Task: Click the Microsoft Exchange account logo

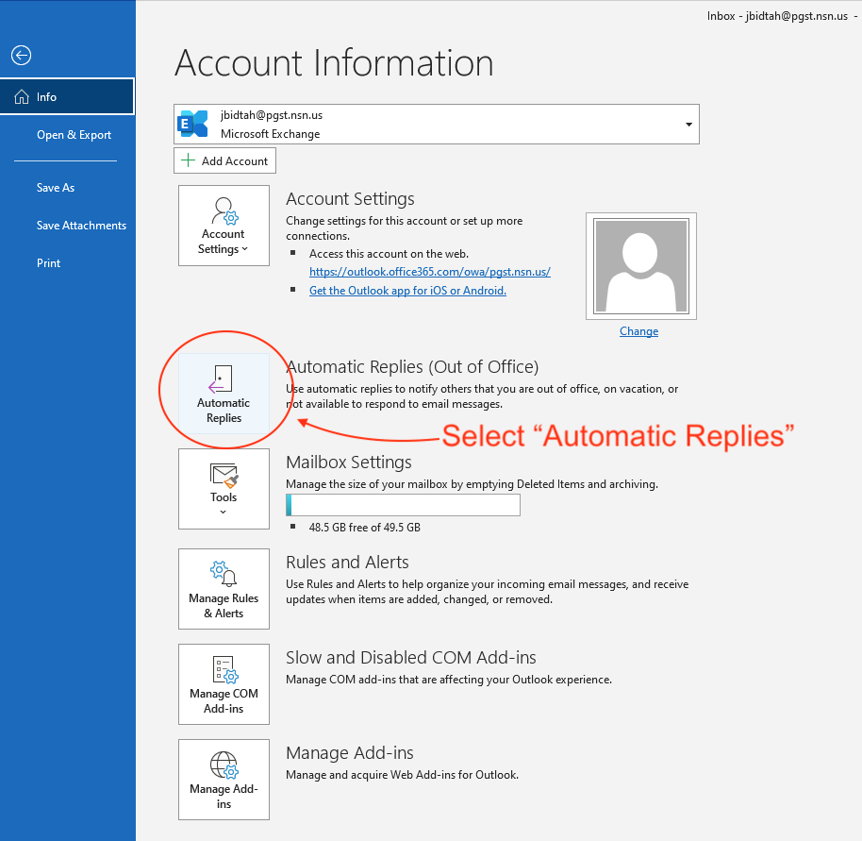Action: [x=193, y=124]
